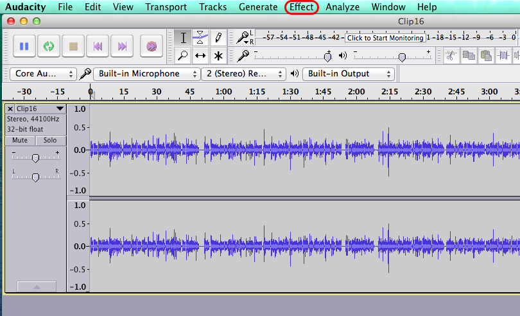Skip to End of the track
Image resolution: width=520 pixels, height=316 pixels.
(122, 46)
